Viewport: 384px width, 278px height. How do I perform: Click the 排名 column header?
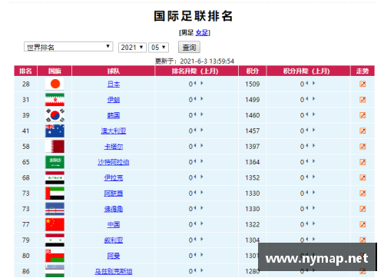(25, 71)
